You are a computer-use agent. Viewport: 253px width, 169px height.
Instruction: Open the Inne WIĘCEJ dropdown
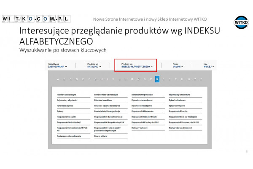[x=209, y=65]
